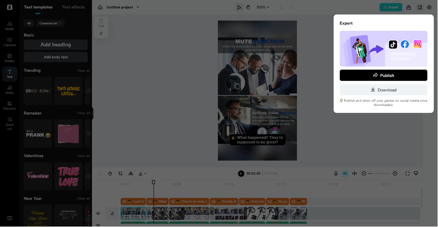The image size is (438, 227).
Task: Expand the timeline download options arrow
Action: pos(146,173)
